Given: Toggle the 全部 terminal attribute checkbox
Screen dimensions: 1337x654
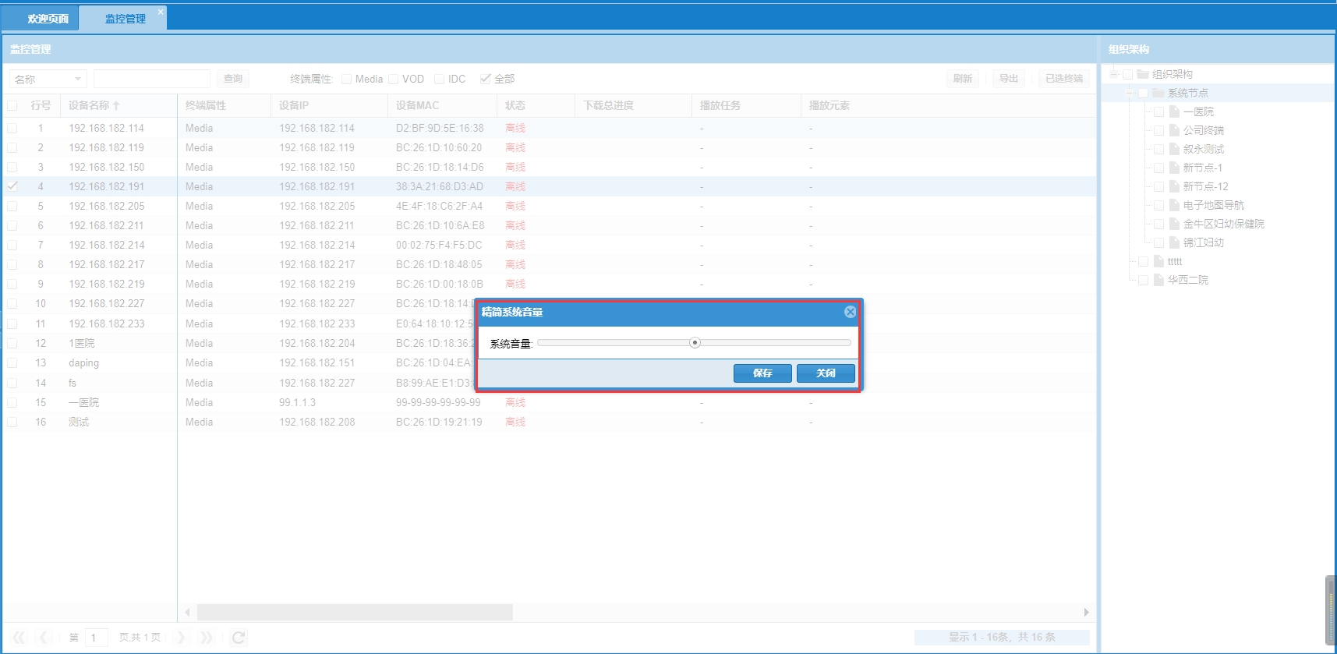Looking at the screenshot, I should [485, 79].
